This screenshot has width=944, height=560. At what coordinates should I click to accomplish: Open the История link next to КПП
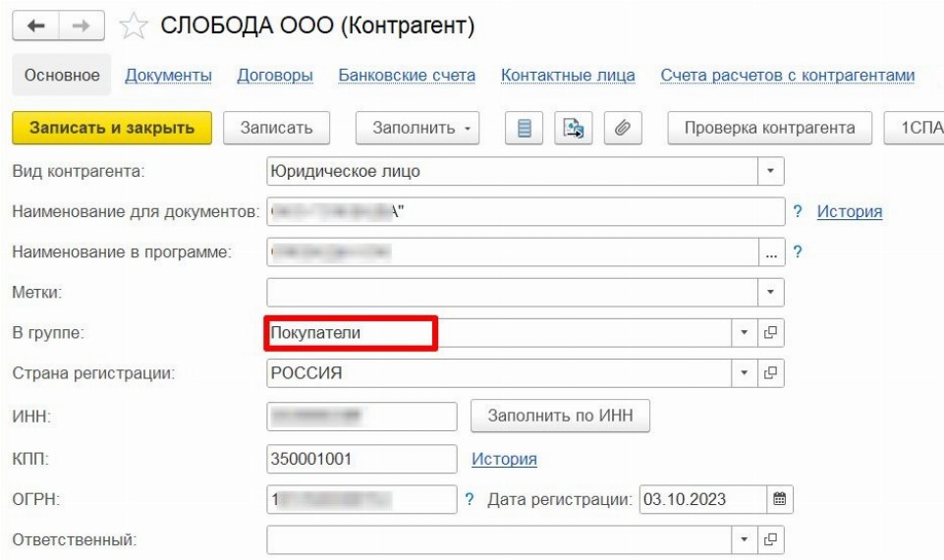(x=504, y=459)
